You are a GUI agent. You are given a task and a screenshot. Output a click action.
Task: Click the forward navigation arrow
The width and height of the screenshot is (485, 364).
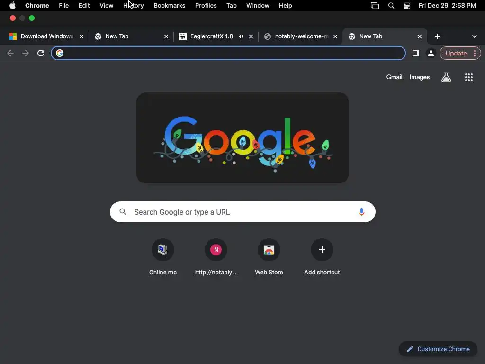click(x=26, y=53)
